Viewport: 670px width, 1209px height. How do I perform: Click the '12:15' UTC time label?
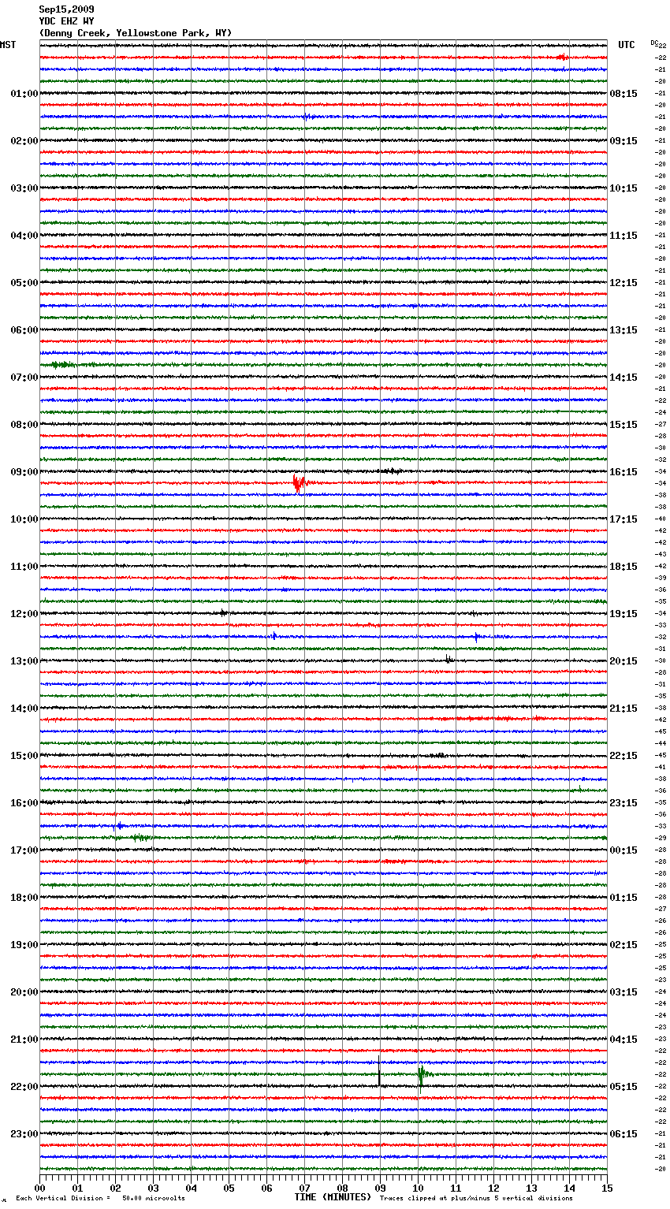(623, 283)
